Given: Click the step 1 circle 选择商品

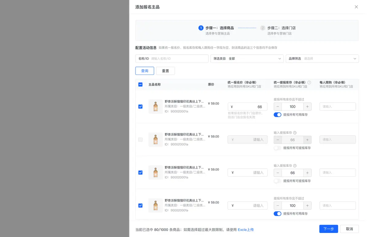Looking at the screenshot, I should (x=201, y=28).
